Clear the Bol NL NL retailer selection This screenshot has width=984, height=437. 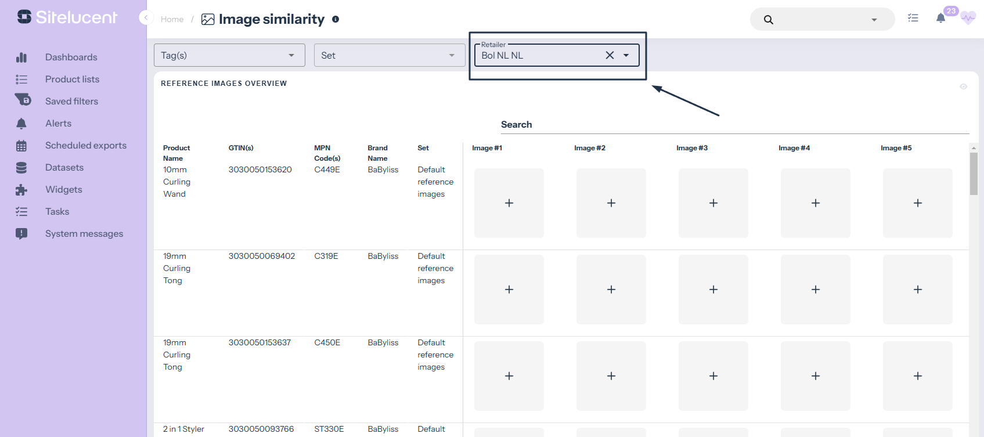610,55
